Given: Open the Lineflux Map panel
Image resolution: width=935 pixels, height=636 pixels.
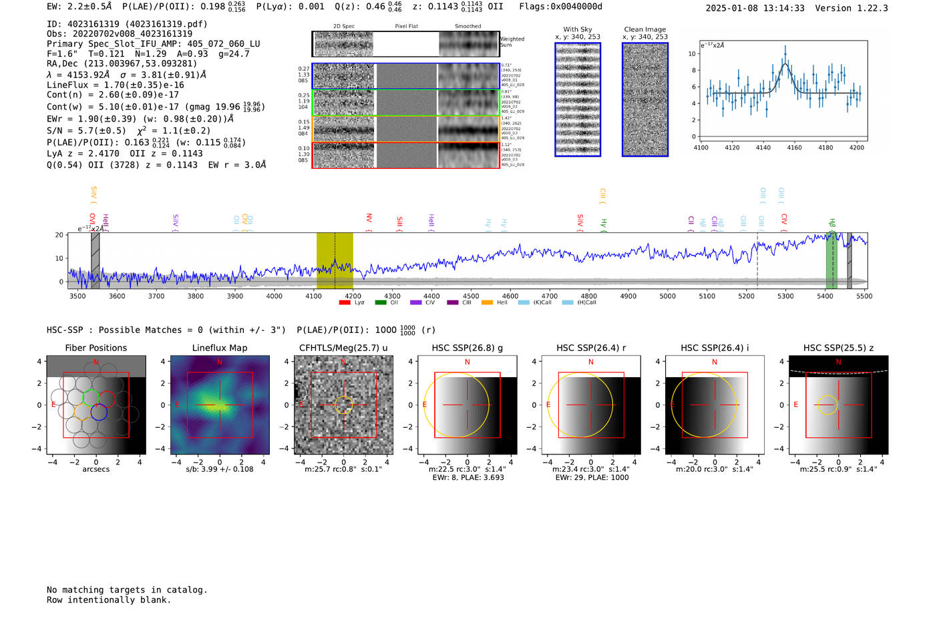Looking at the screenshot, I should coord(220,405).
